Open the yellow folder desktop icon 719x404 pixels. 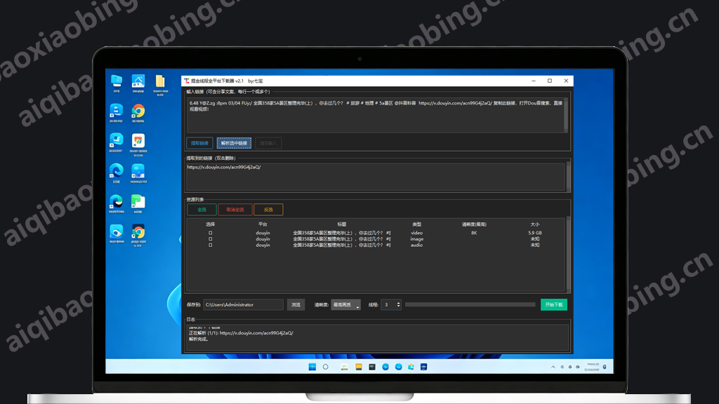coord(160,81)
